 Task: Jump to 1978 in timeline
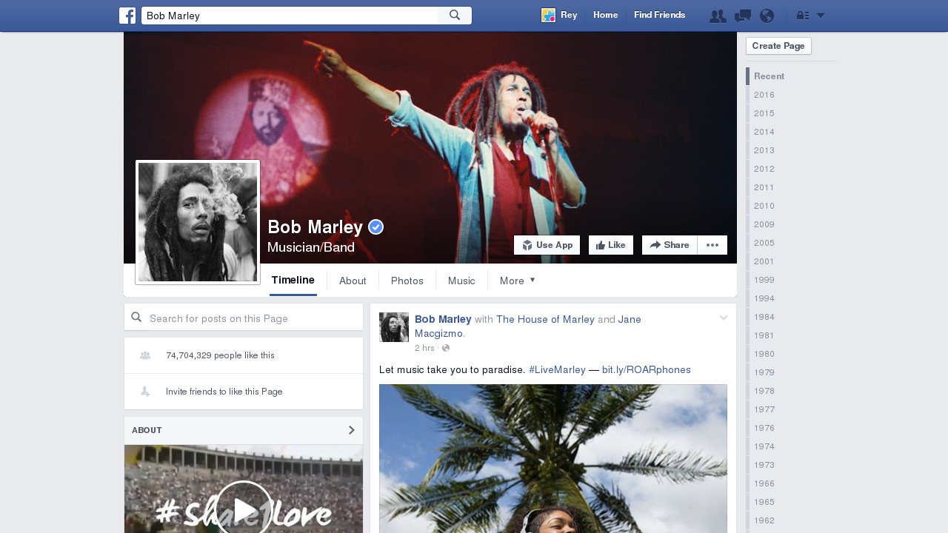[x=764, y=391]
